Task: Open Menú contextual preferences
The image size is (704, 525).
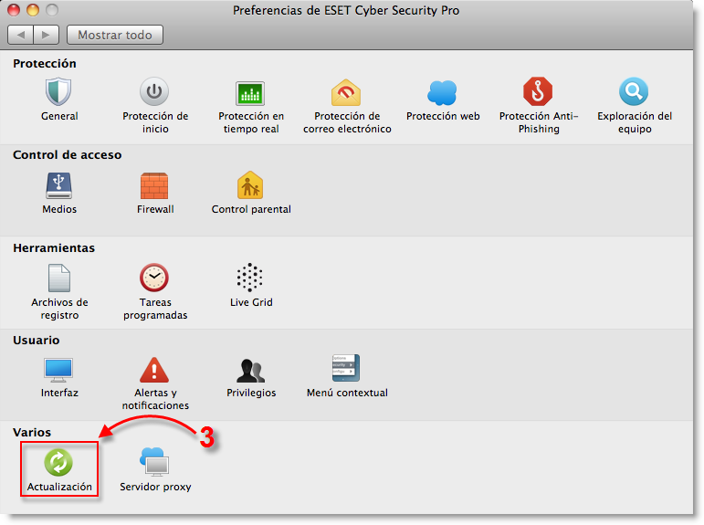Action: point(347,370)
